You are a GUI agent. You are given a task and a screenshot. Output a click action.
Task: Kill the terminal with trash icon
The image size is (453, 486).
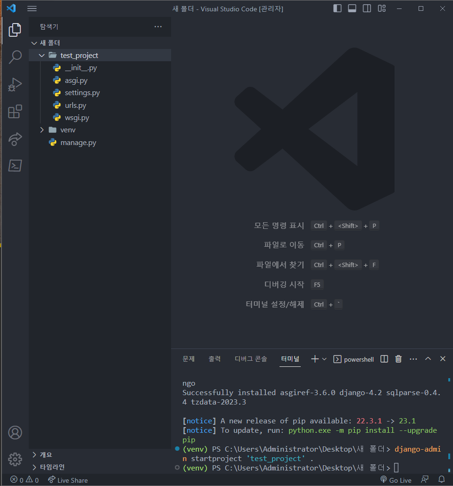(398, 359)
